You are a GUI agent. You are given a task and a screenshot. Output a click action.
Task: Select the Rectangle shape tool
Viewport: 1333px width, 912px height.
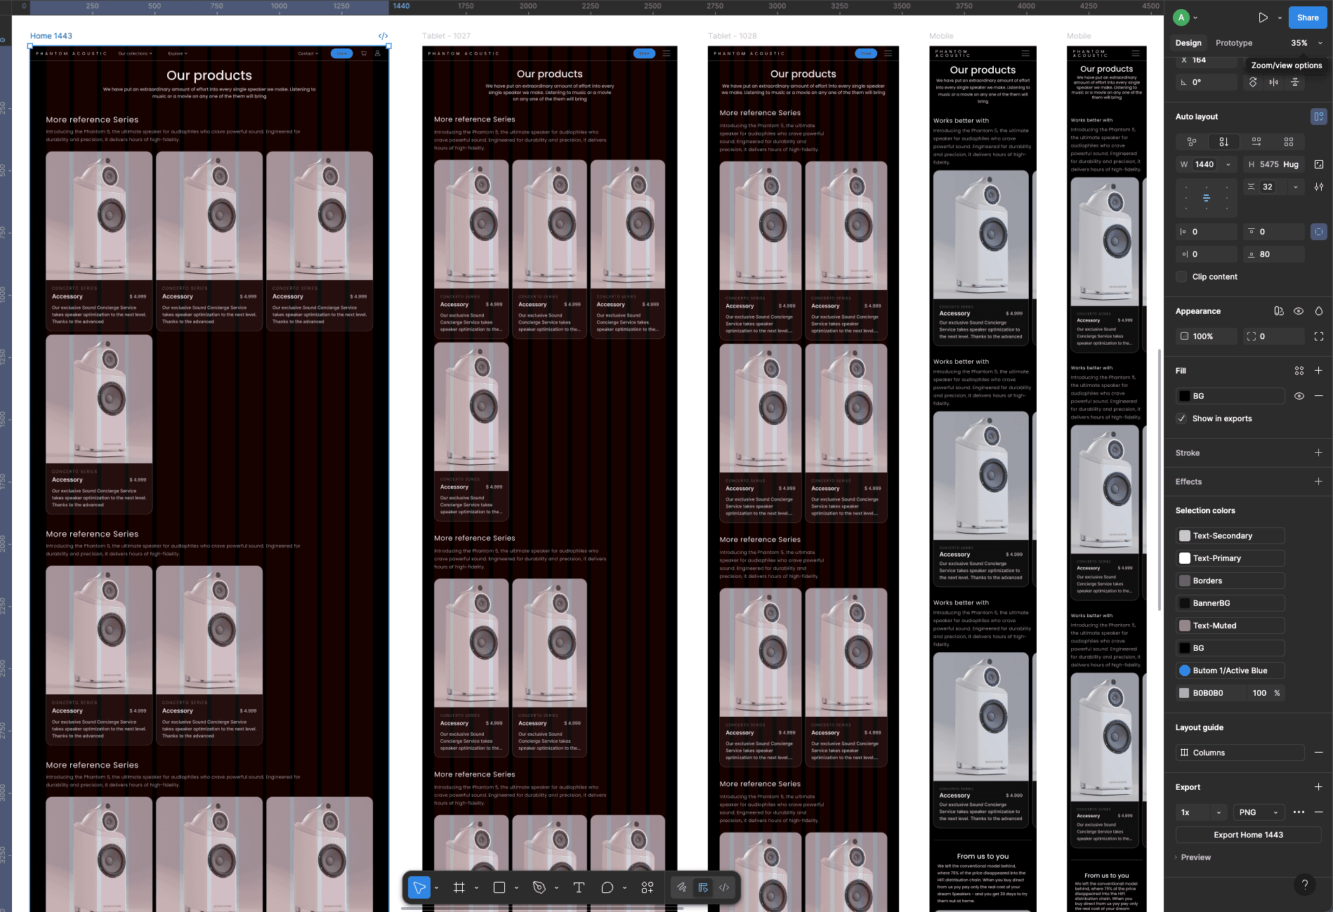499,887
